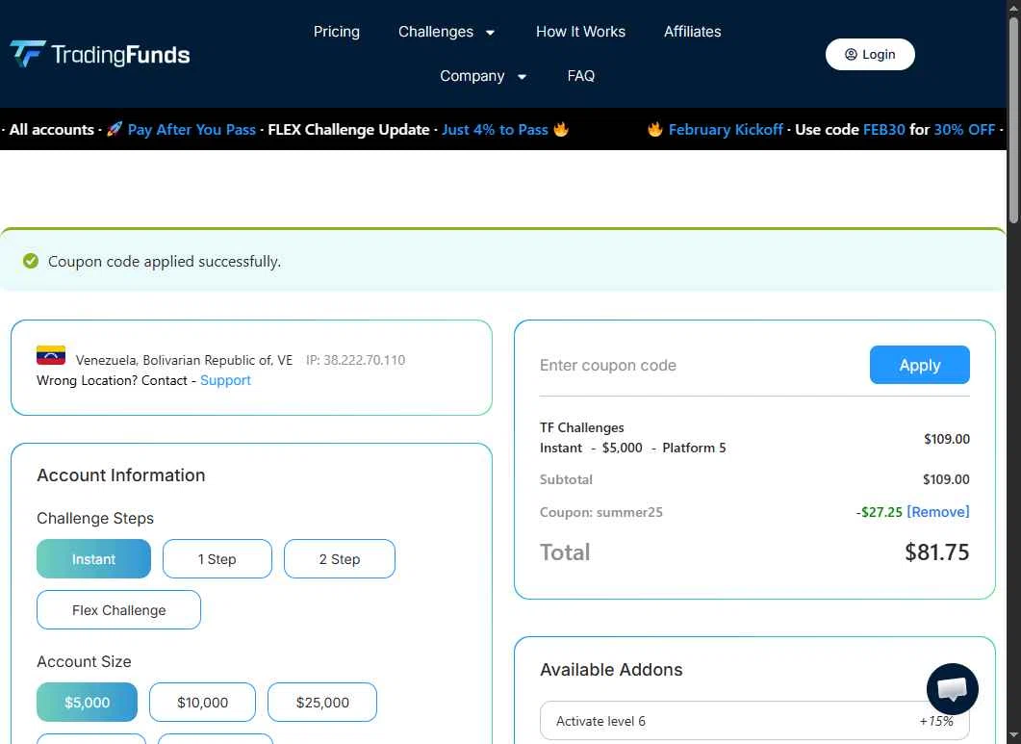
Task: Click the Pay After You Pass banner link
Action: pyautogui.click(x=191, y=129)
